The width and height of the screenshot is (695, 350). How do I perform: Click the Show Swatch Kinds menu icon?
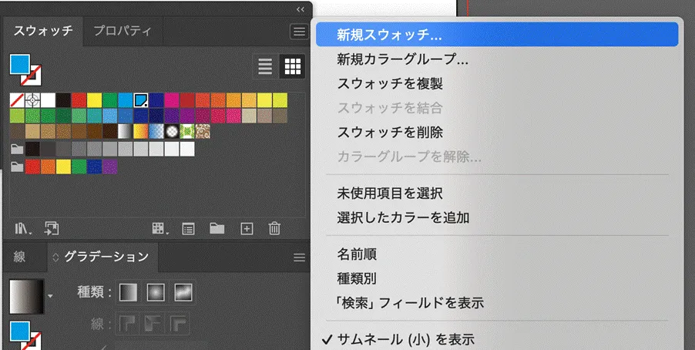coord(160,228)
